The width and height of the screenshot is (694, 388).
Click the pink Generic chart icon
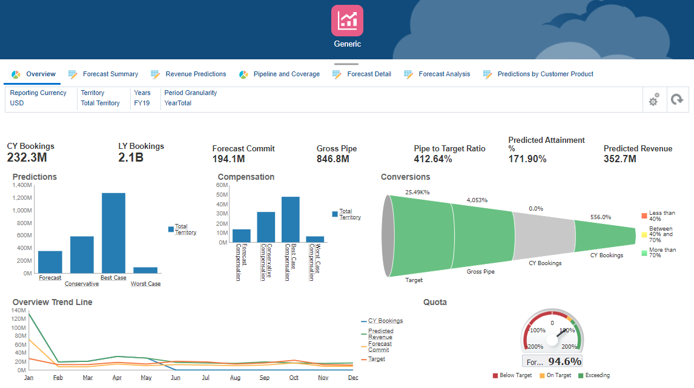point(347,21)
